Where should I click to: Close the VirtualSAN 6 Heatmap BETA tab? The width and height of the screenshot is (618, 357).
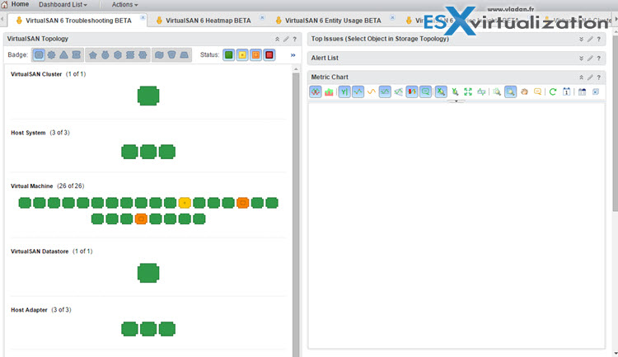point(262,18)
